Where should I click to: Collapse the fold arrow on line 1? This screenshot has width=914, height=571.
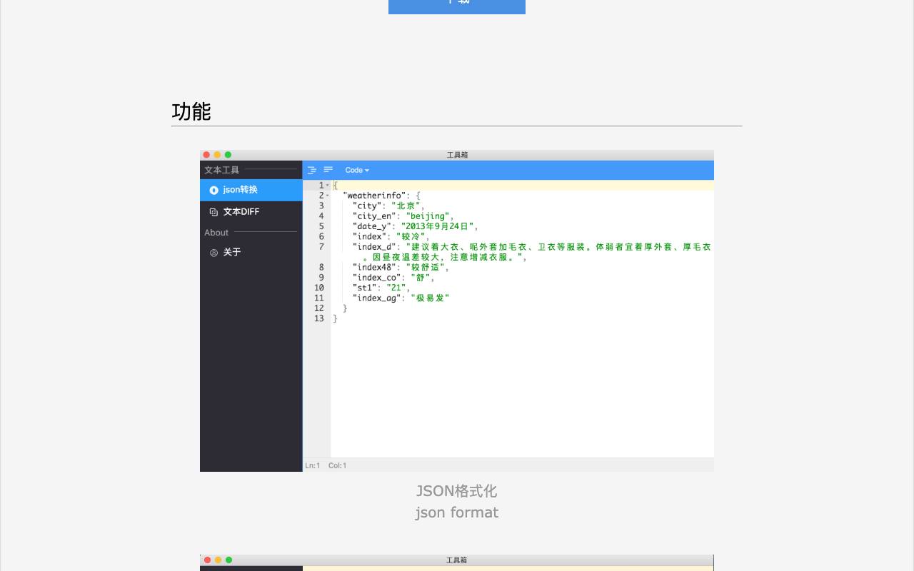click(328, 186)
